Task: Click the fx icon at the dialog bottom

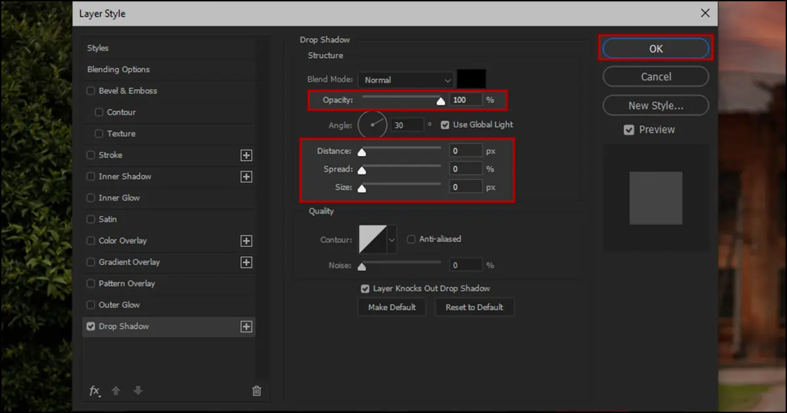Action: pos(94,390)
